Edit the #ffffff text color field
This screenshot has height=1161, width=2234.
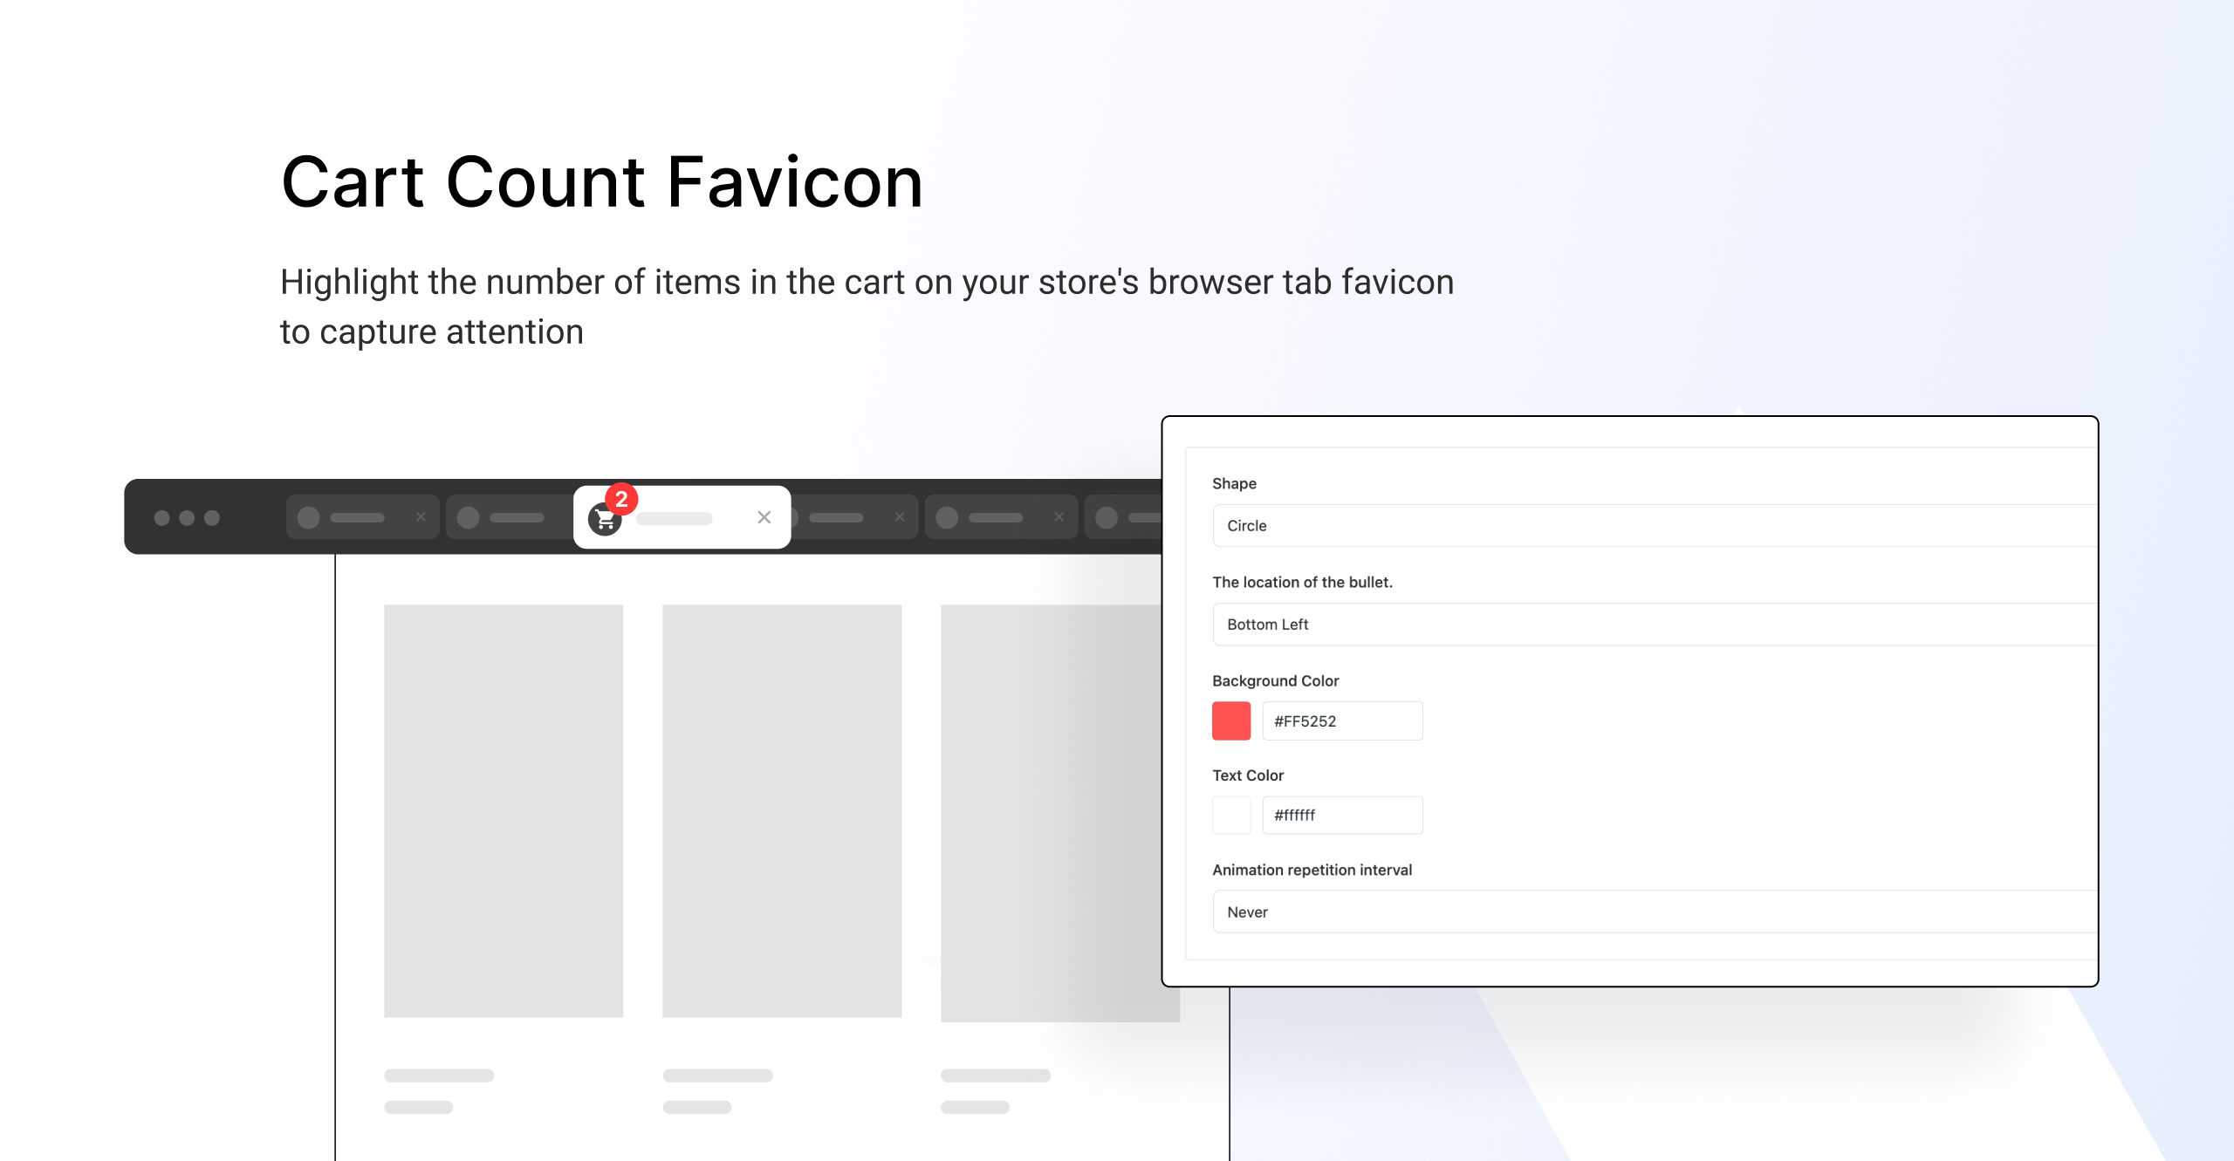(1342, 816)
